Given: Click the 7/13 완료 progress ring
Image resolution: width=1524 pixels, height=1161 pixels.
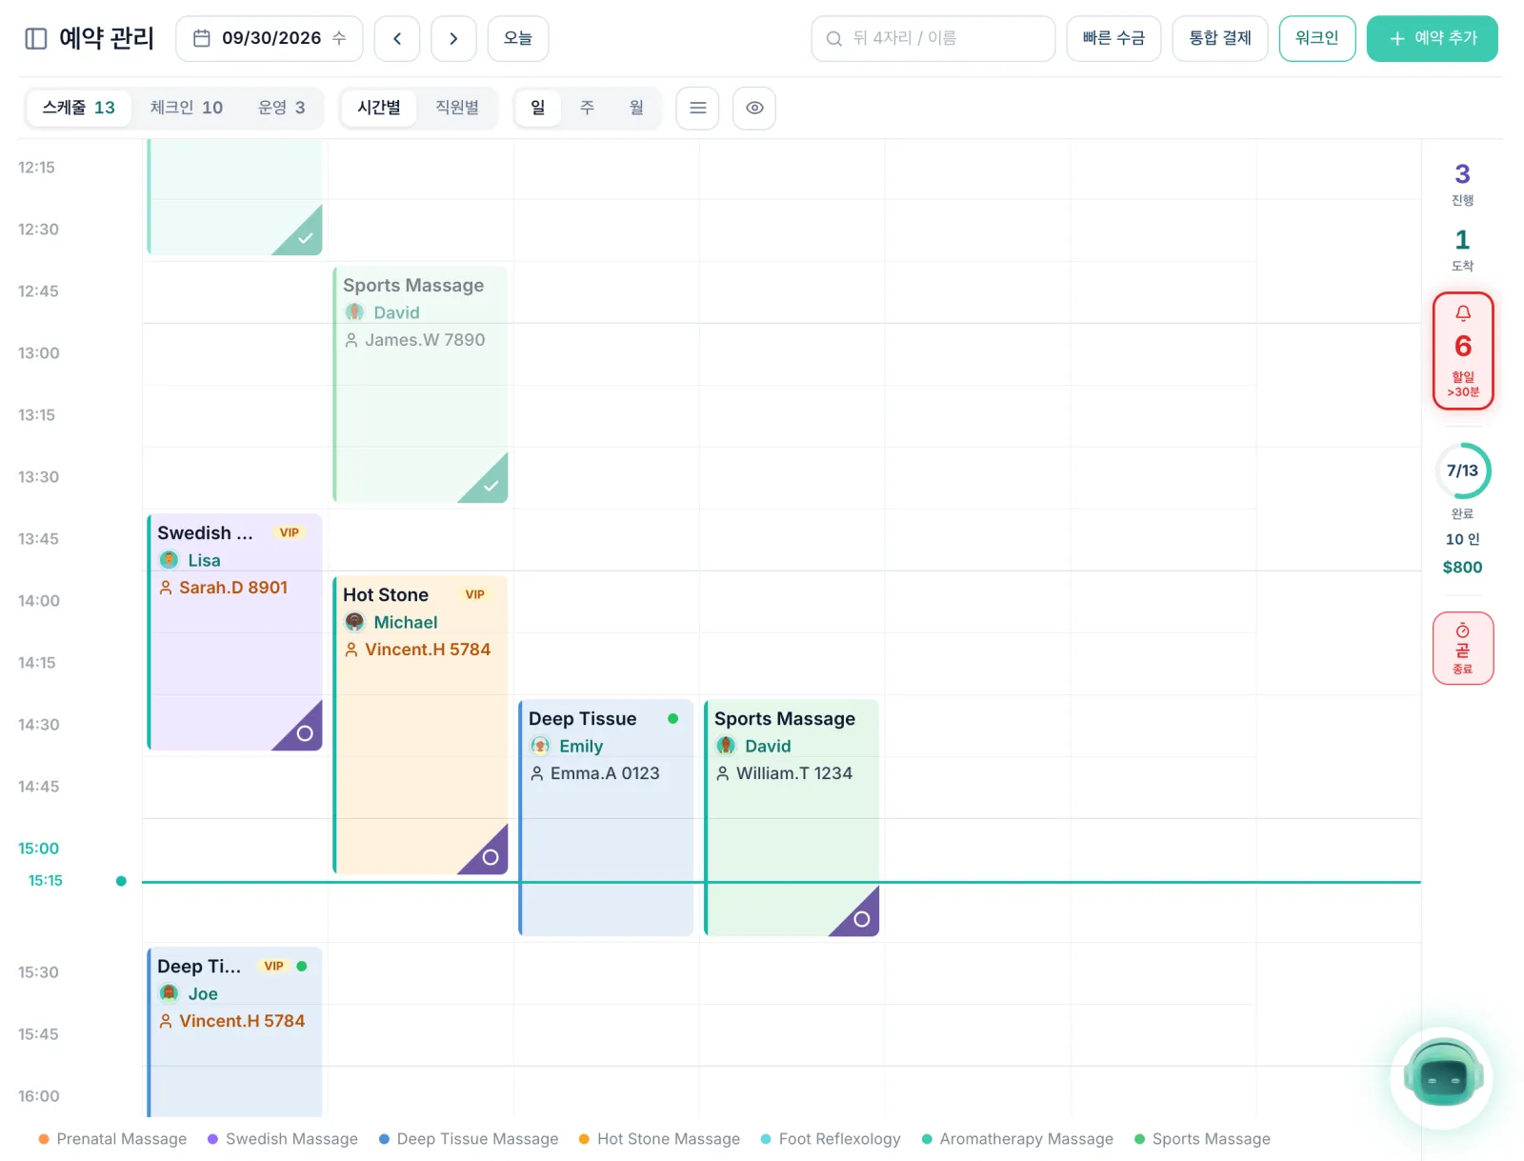Looking at the screenshot, I should coord(1463,470).
